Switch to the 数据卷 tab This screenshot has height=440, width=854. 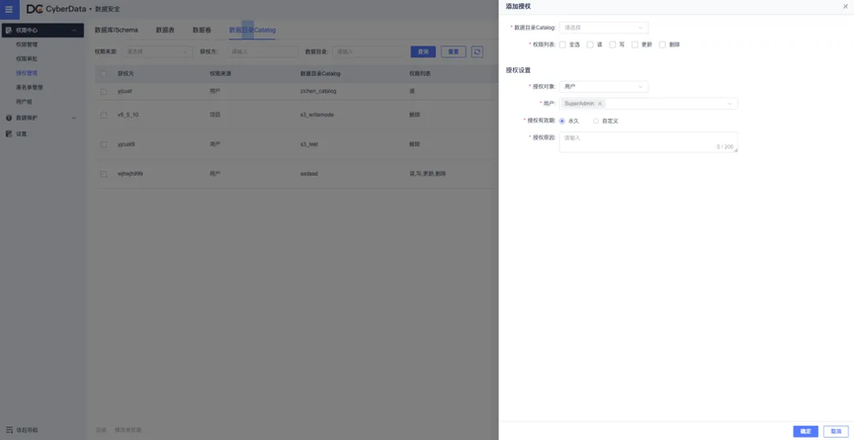pyautogui.click(x=202, y=30)
